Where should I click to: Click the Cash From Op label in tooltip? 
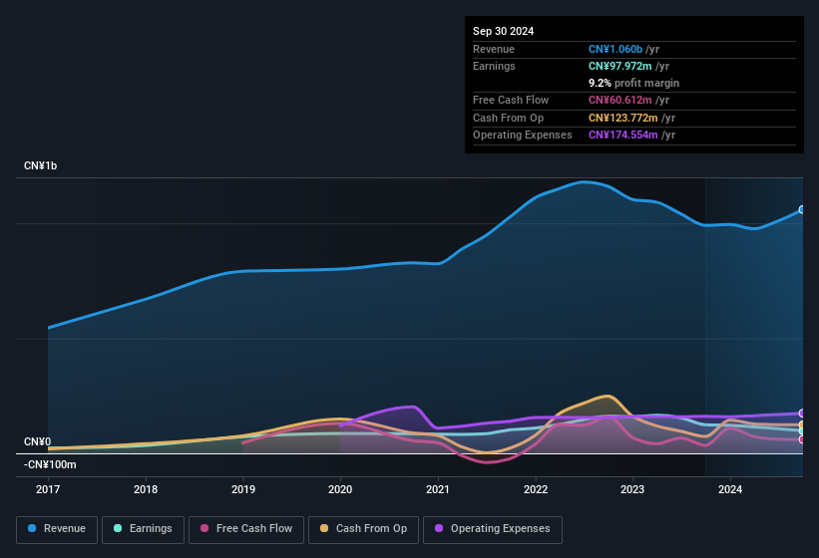point(508,118)
